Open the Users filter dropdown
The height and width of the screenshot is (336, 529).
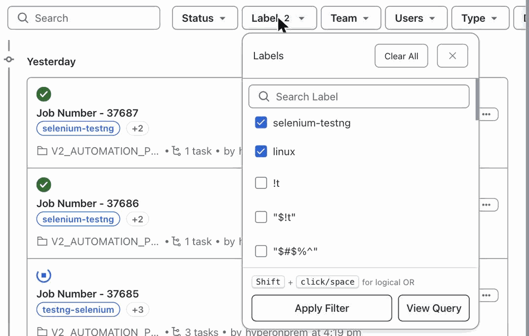click(416, 18)
